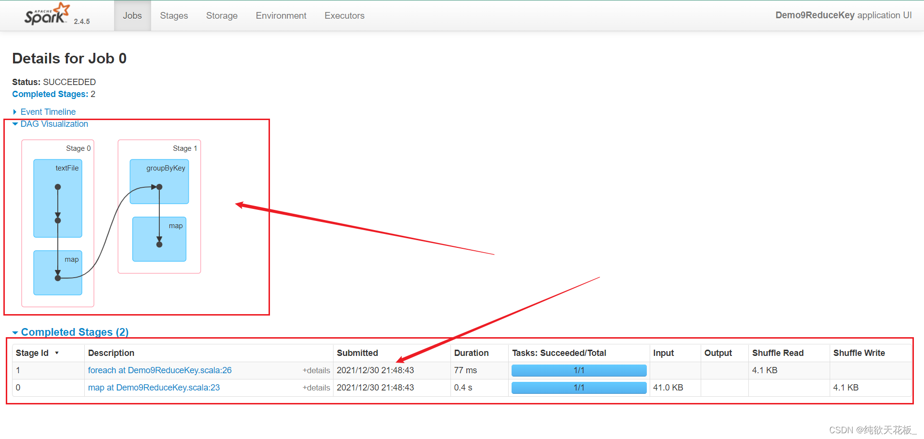Sort by the Submitted column header
This screenshot has width=924, height=439.
tap(358, 353)
